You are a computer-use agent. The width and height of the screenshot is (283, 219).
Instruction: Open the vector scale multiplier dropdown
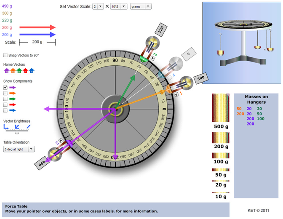[x=98, y=7]
